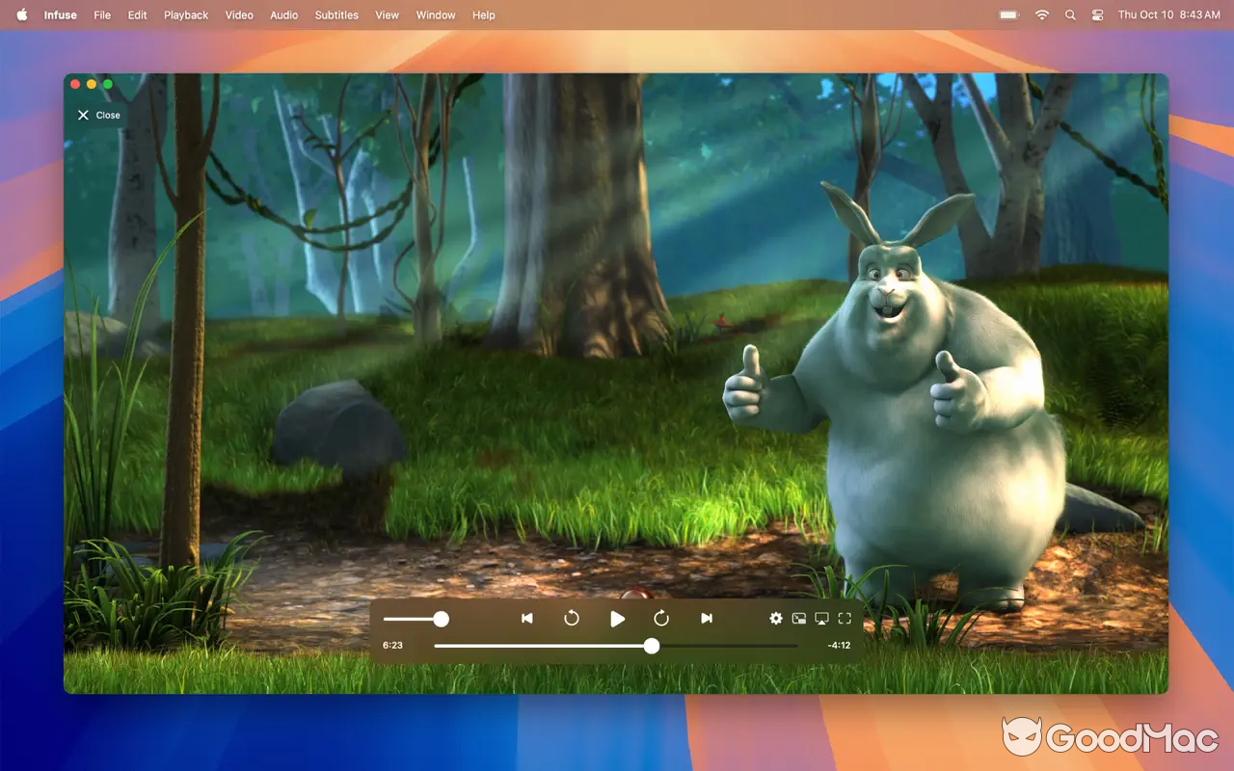Open the Wi-Fi status menu
The height and width of the screenshot is (771, 1234).
click(x=1042, y=14)
